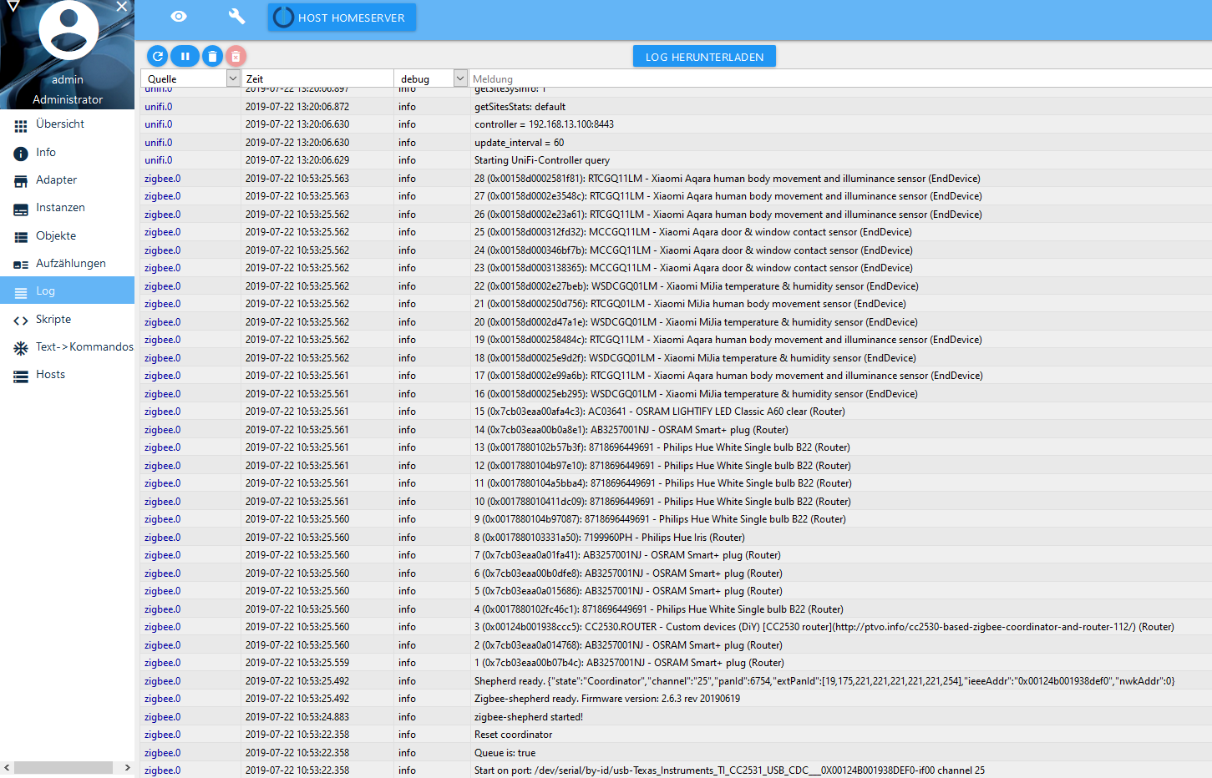This screenshot has width=1212, height=778.
Task: Open the Quelle source filter dropdown
Action: coord(233,78)
